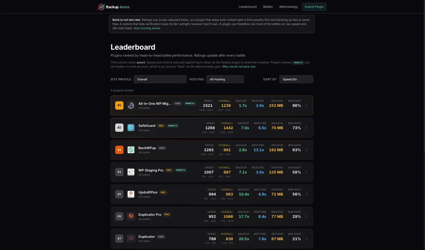Screen dimensions: 425x250
Task: Click the BackWPup plugin name
Action: pyautogui.click(x=147, y=148)
